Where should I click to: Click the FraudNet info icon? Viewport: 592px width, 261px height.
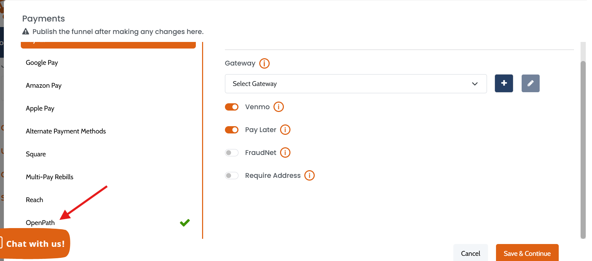coord(285,153)
